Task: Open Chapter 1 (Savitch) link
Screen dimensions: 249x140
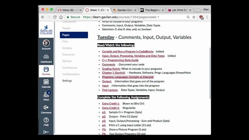Action: point(114,73)
